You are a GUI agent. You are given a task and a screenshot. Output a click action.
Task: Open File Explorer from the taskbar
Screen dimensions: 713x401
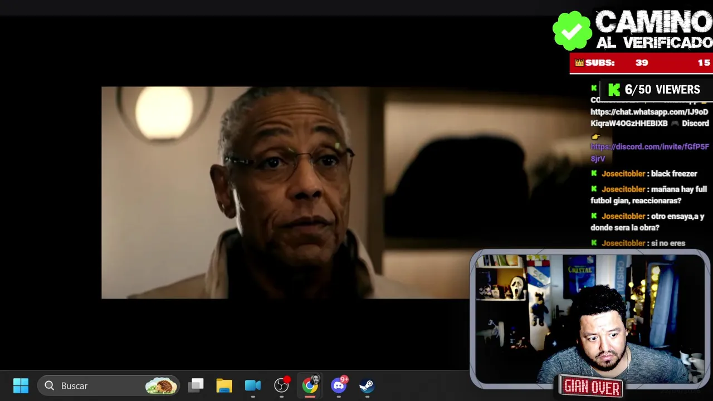(x=224, y=385)
